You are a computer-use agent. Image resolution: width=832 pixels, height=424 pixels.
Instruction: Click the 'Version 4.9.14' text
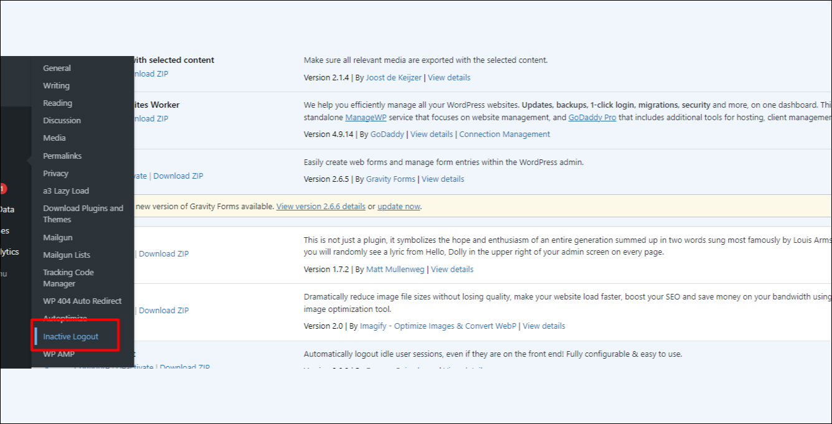click(329, 134)
